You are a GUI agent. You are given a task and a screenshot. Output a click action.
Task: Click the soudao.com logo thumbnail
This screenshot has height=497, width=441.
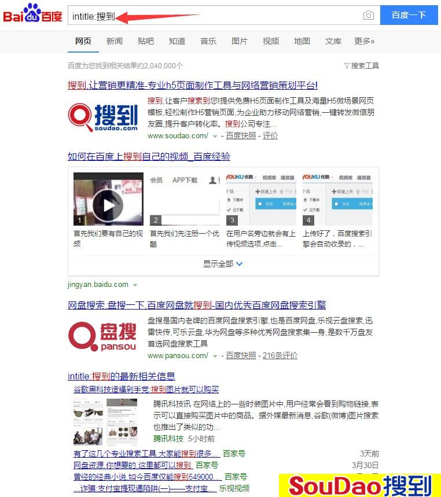(103, 117)
